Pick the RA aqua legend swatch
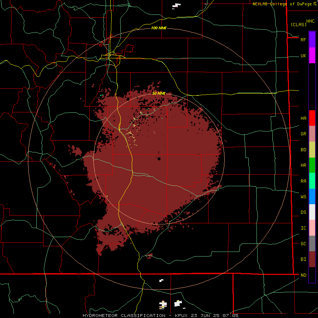318x318 pixels. pos(312,181)
